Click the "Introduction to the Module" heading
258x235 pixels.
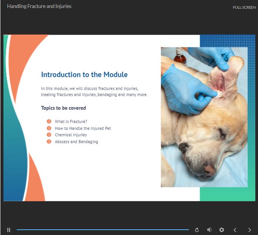(x=84, y=75)
